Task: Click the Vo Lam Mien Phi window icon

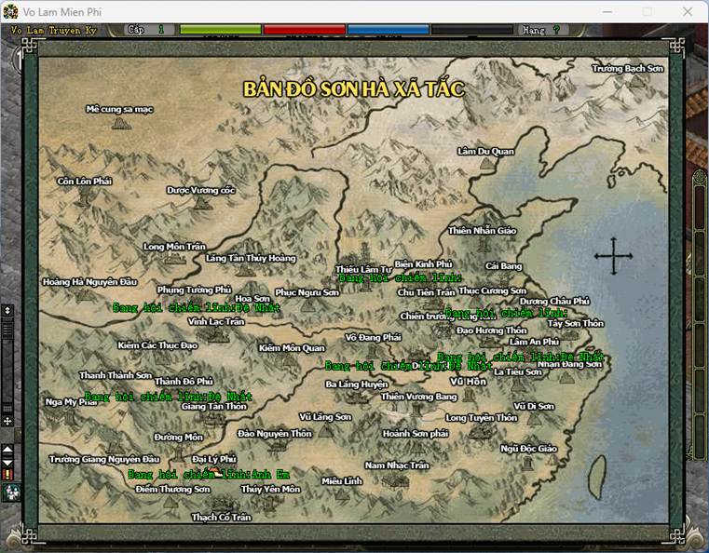Action: point(12,11)
